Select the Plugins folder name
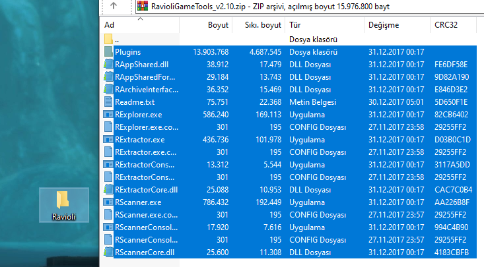The image size is (484, 267). coord(128,52)
